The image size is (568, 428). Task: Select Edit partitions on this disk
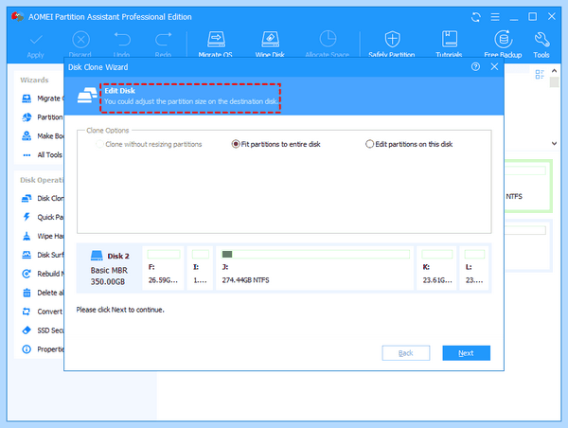[409, 144]
